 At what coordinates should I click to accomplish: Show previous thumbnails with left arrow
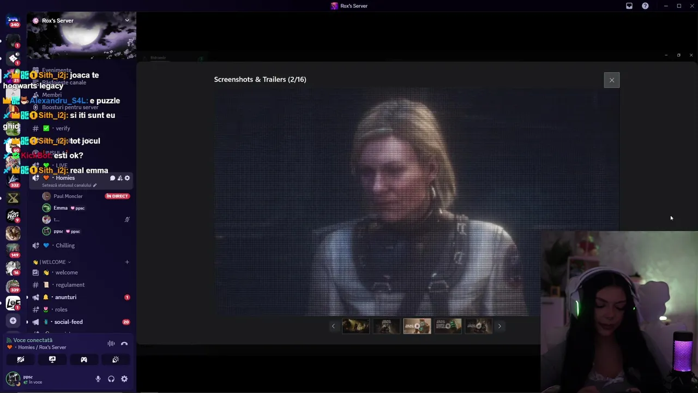333,326
